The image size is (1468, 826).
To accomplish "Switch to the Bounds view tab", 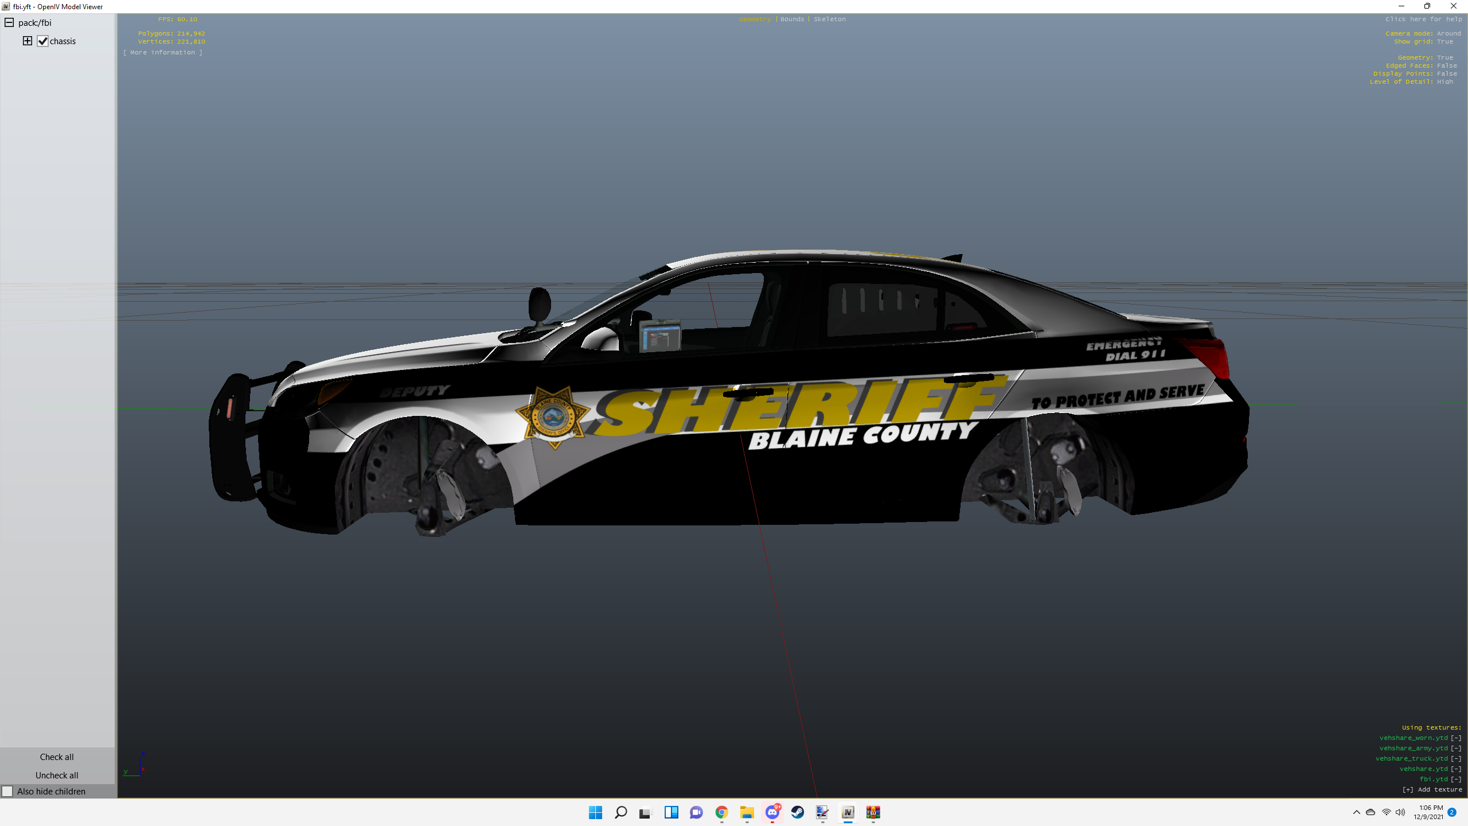I will pos(792,19).
